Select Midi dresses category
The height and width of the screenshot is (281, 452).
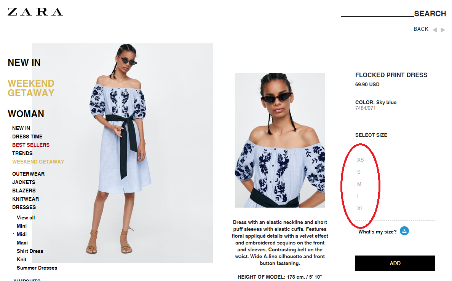coord(22,234)
